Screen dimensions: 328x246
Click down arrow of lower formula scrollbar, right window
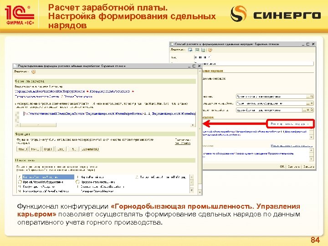click(312, 159)
